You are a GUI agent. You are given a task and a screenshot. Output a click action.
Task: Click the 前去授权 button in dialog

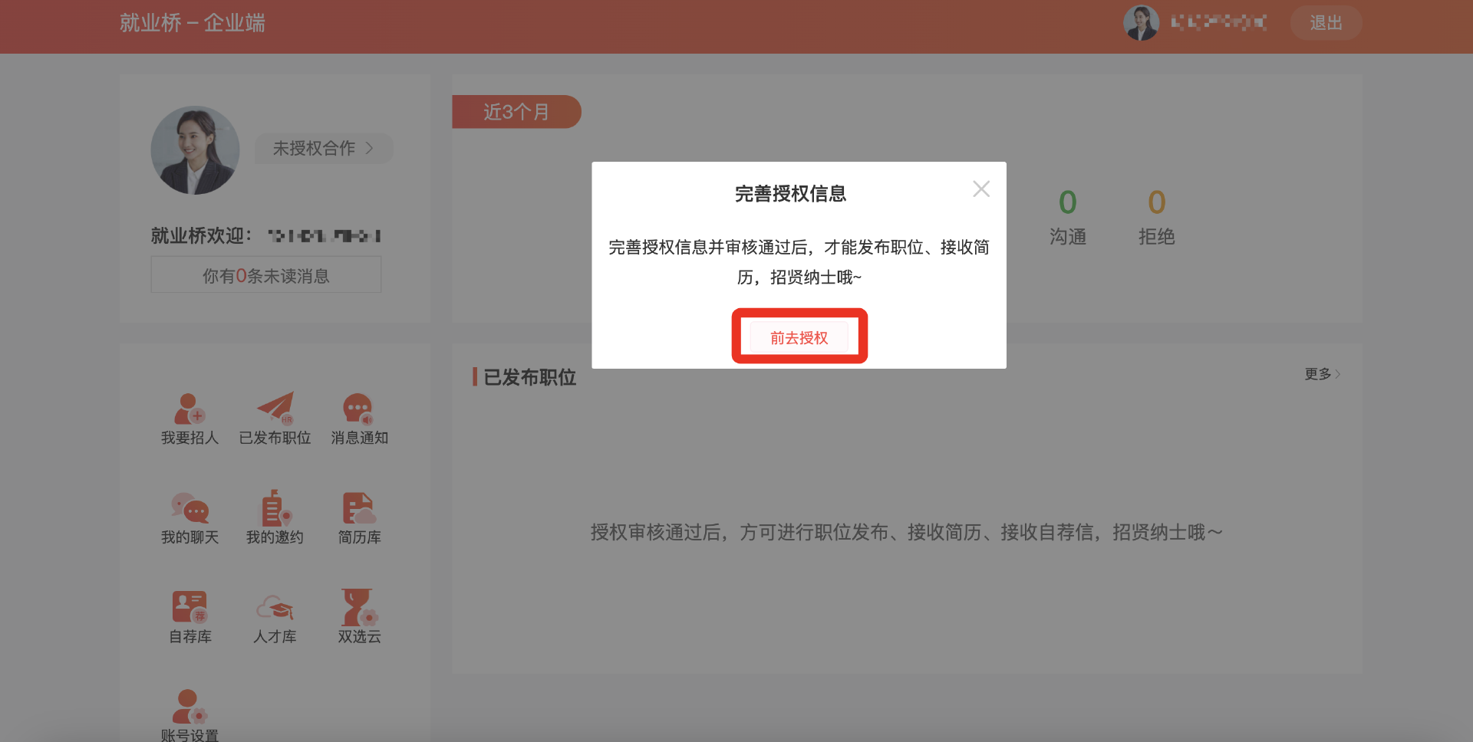[799, 337]
